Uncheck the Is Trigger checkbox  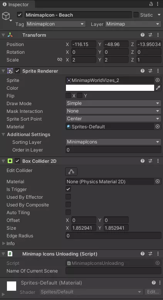(x=68, y=189)
